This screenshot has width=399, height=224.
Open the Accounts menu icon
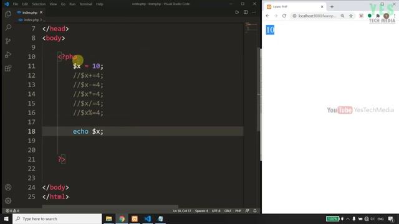pyautogui.click(x=8, y=187)
